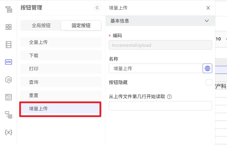Click the 名称 input field
The image size is (227, 145).
point(155,68)
